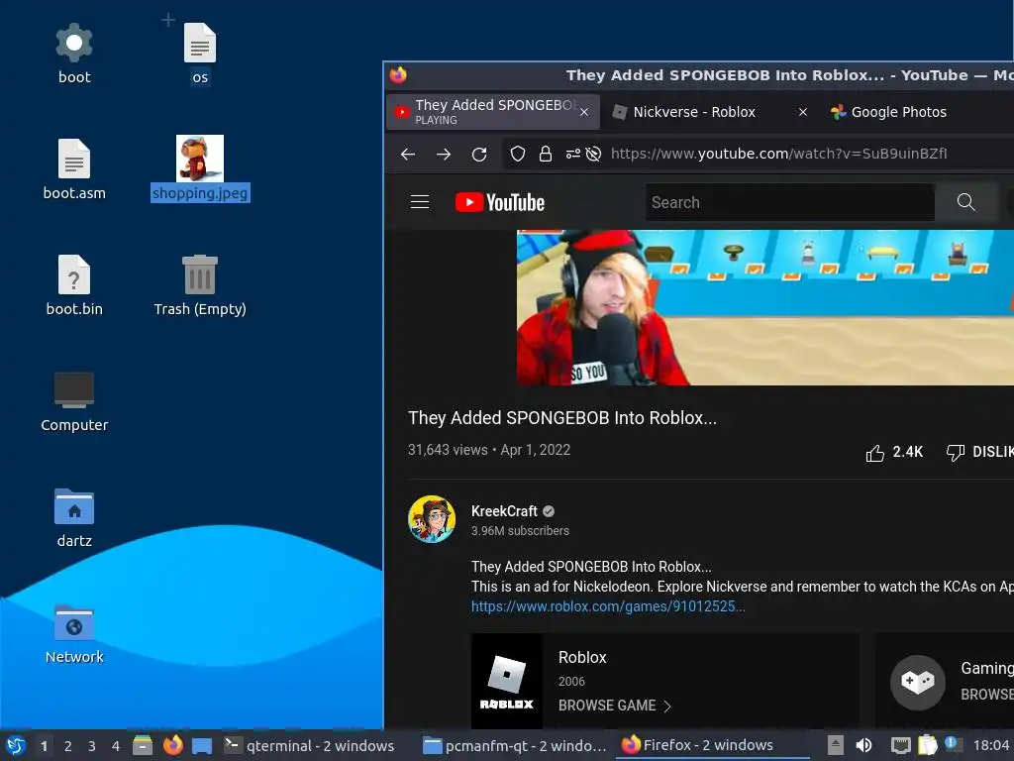Click the autoplay blocked icon in the URL bar
Screen dimensions: 1014x761
pyautogui.click(x=594, y=154)
